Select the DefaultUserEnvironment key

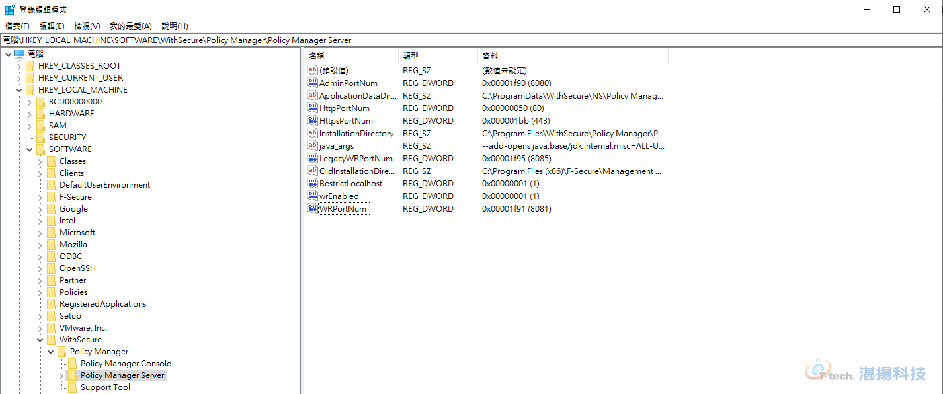point(104,185)
